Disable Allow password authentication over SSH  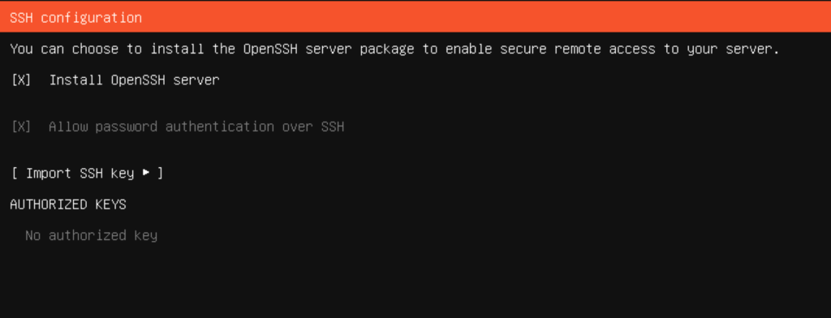click(178, 127)
